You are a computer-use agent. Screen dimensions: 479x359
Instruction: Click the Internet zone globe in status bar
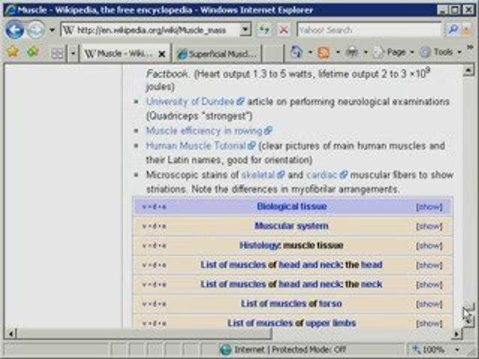(226, 350)
